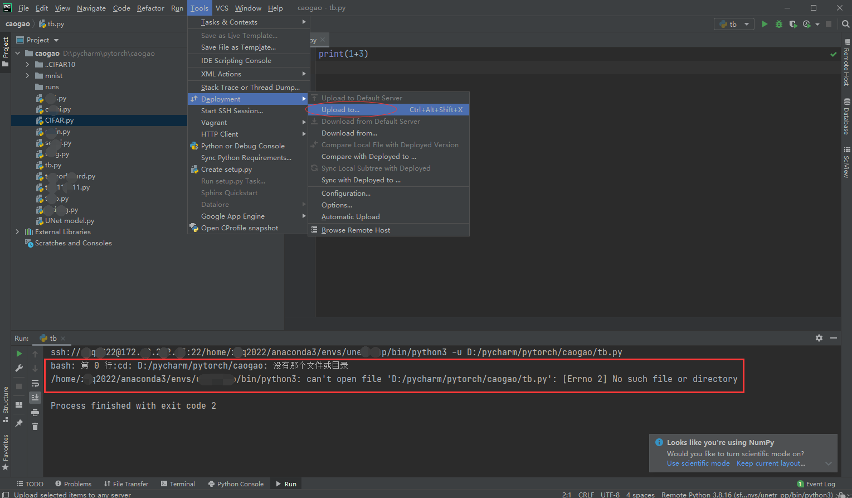This screenshot has width=852, height=498.
Task: Open the VCS menu
Action: pyautogui.click(x=222, y=8)
